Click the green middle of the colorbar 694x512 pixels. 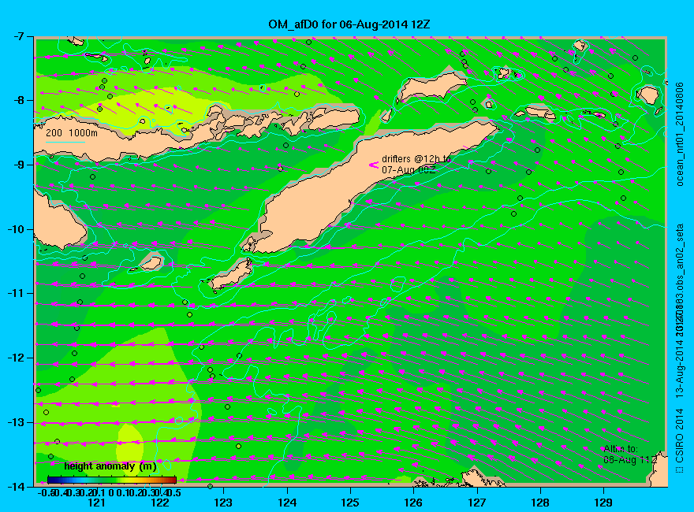tap(112, 480)
